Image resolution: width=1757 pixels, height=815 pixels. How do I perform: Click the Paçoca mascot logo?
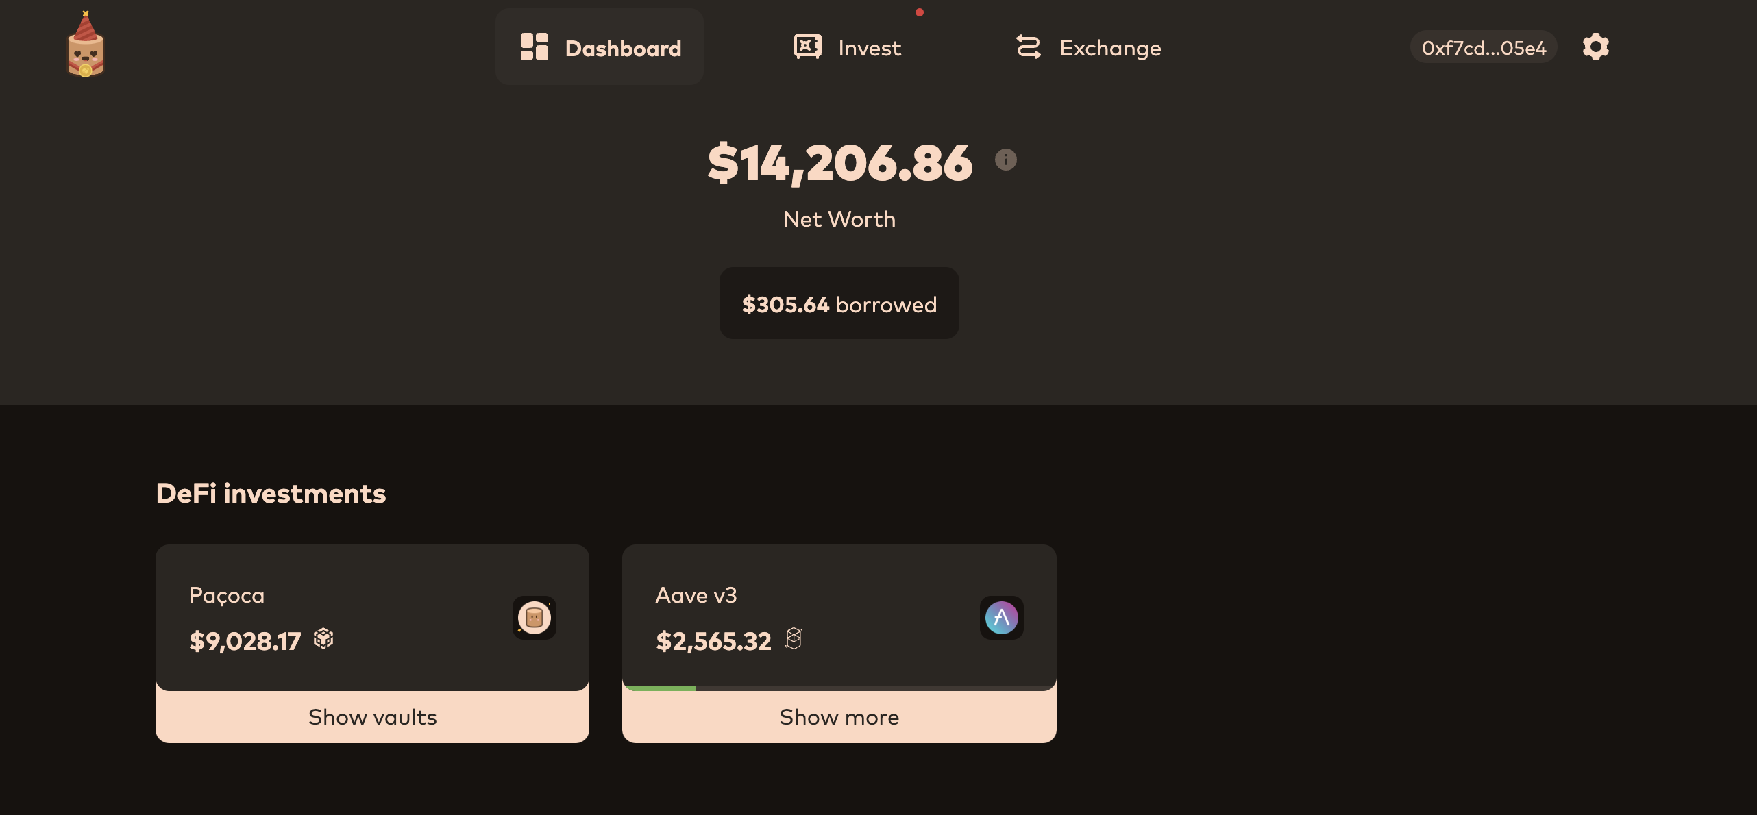[x=86, y=45]
